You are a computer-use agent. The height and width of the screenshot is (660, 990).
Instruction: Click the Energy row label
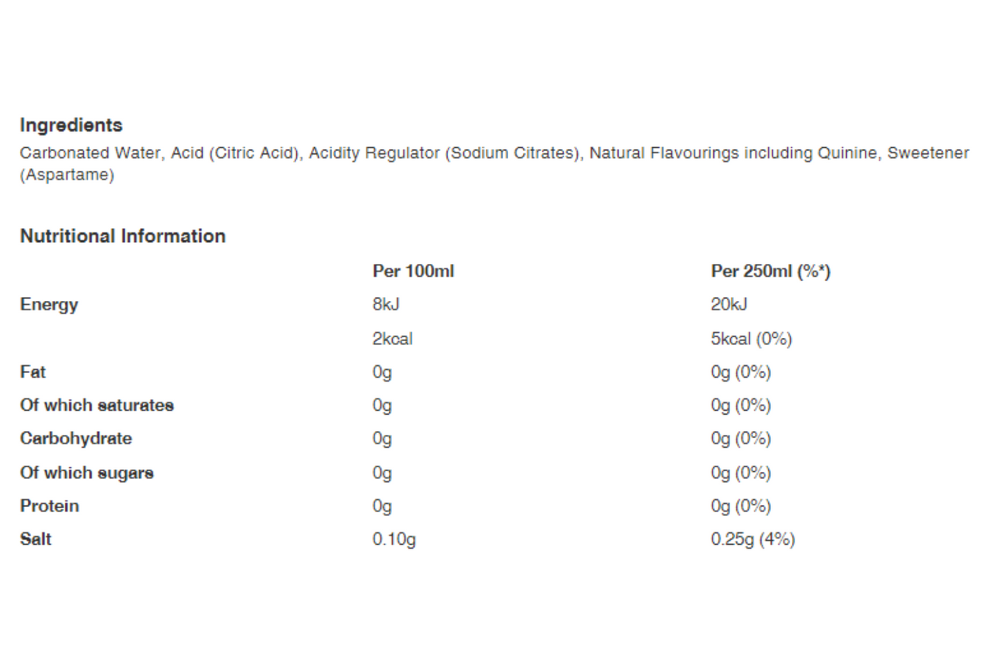49,305
